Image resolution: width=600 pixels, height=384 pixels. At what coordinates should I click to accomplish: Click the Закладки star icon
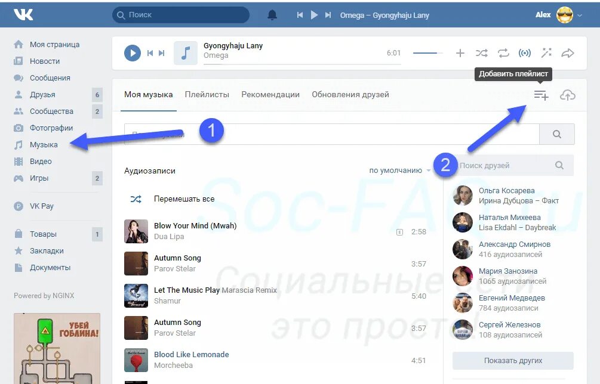coord(19,250)
